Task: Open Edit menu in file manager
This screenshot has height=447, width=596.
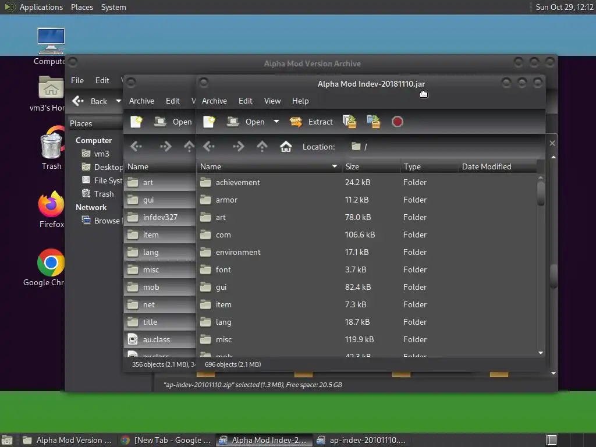Action: [x=102, y=80]
